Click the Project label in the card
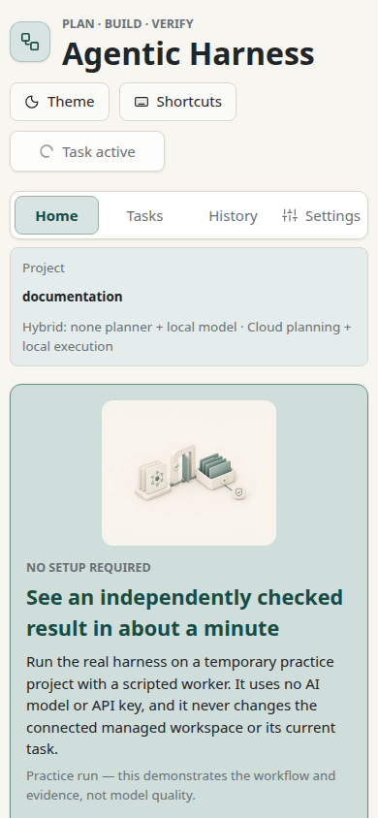 [x=44, y=268]
